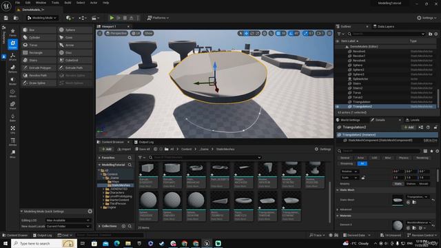The image size is (441, 248).
Task: Activate the Extrude Path tool
Action: point(75,68)
